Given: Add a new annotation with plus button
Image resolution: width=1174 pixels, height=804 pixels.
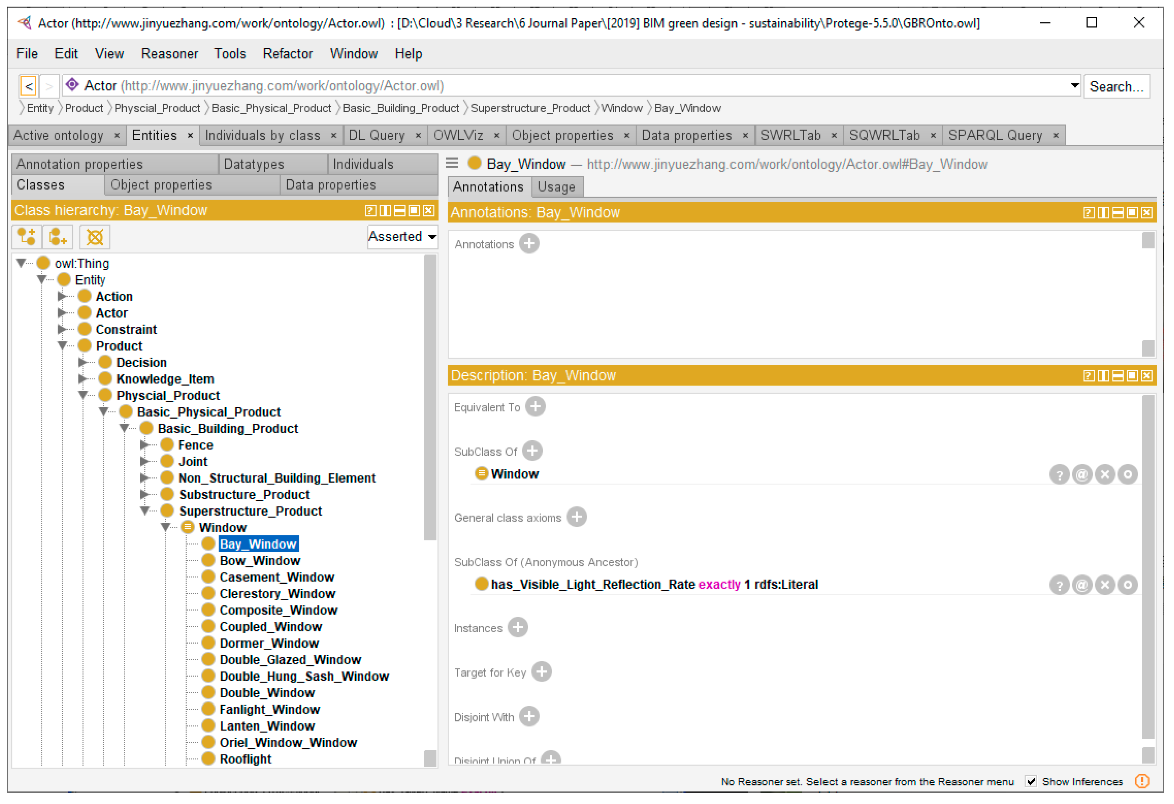Looking at the screenshot, I should click(529, 244).
